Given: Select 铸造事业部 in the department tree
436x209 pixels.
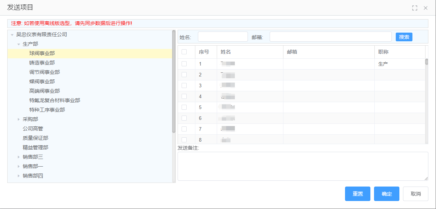Looking at the screenshot, I should pyautogui.click(x=42, y=63).
